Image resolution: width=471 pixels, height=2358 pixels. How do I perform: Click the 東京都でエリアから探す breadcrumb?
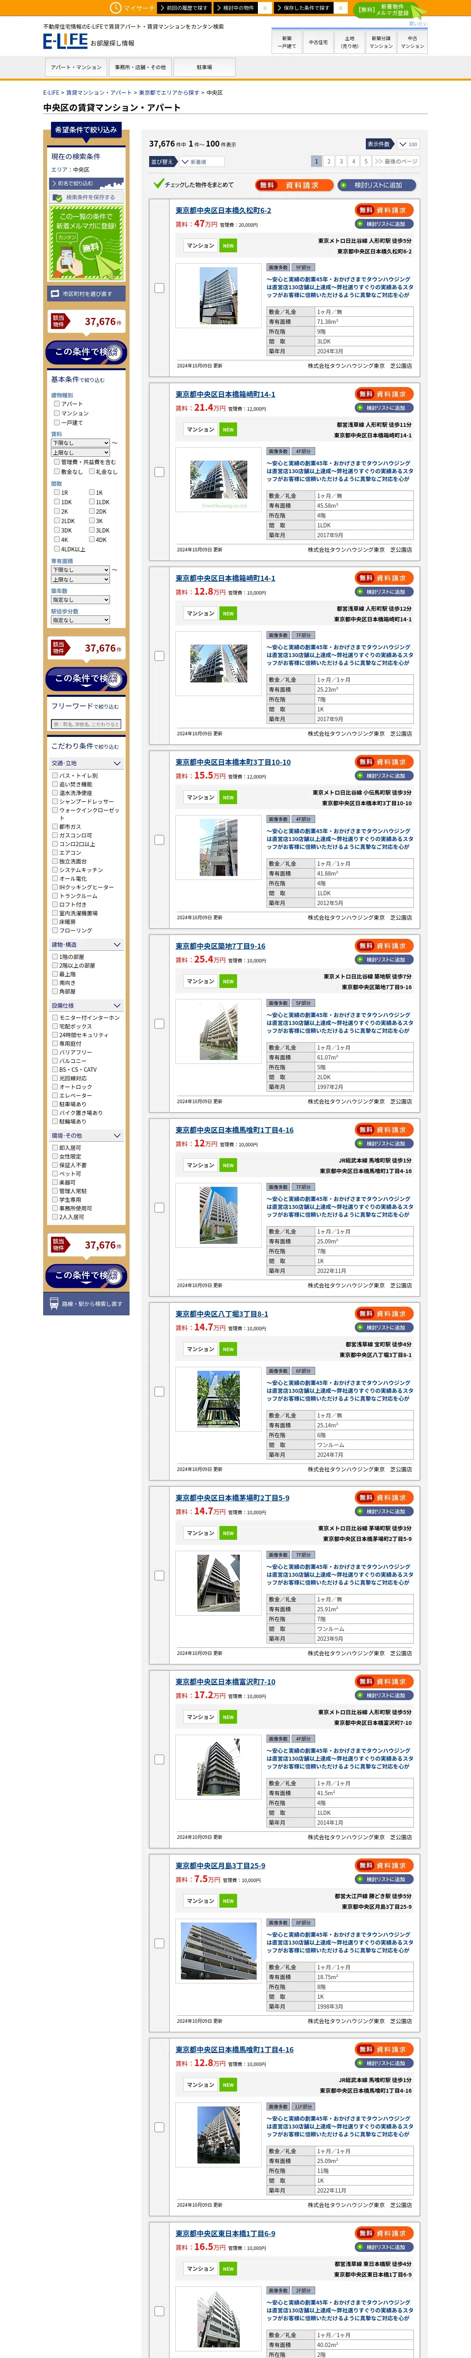tap(169, 92)
